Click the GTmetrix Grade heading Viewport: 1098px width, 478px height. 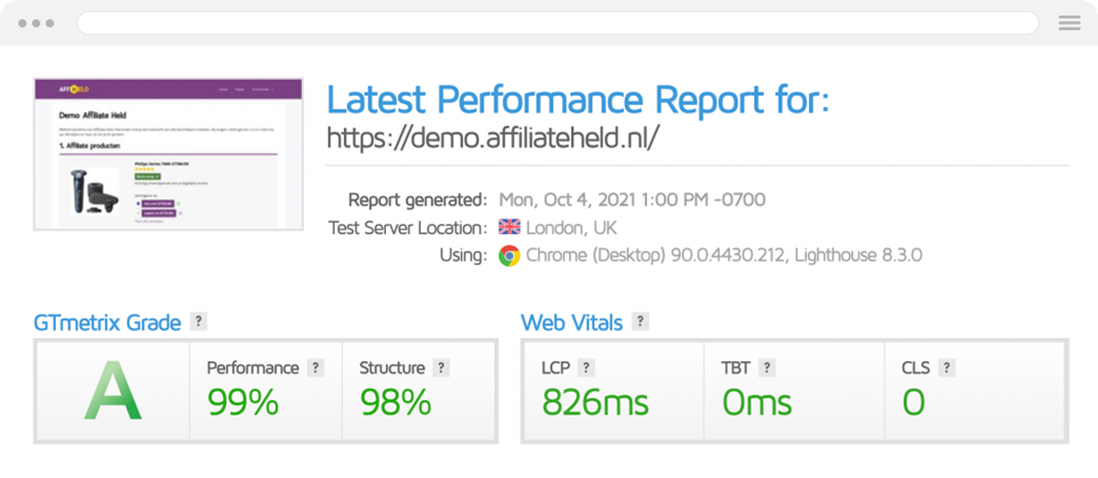(107, 323)
